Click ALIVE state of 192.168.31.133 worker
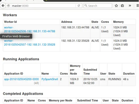The height and width of the screenshot is (104, 139). [x=95, y=27]
